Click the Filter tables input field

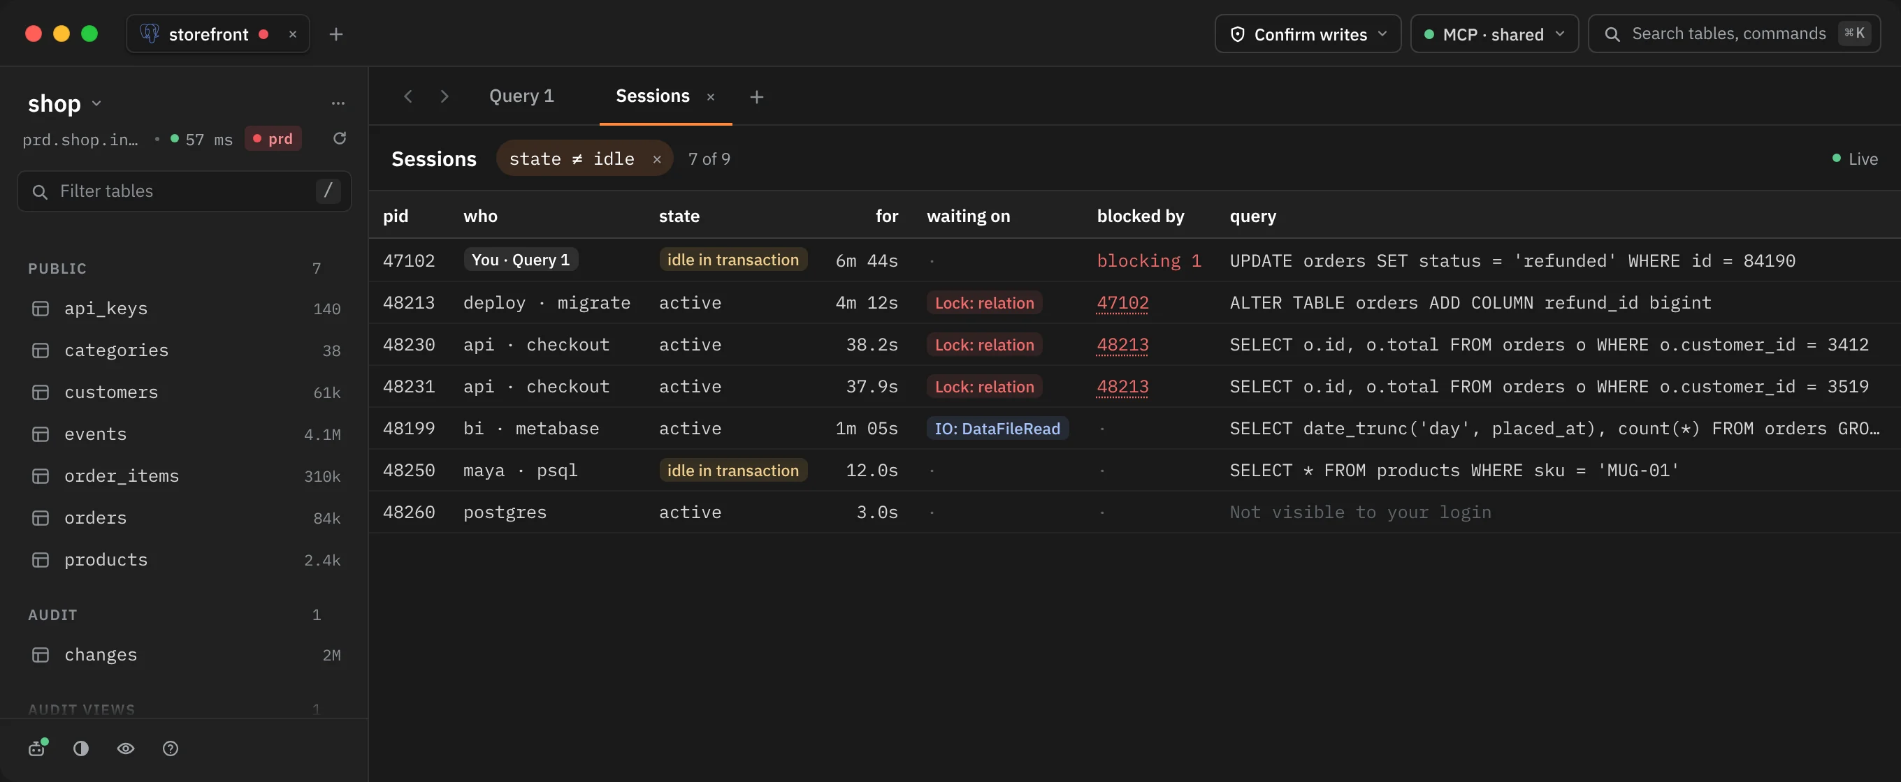coord(185,191)
